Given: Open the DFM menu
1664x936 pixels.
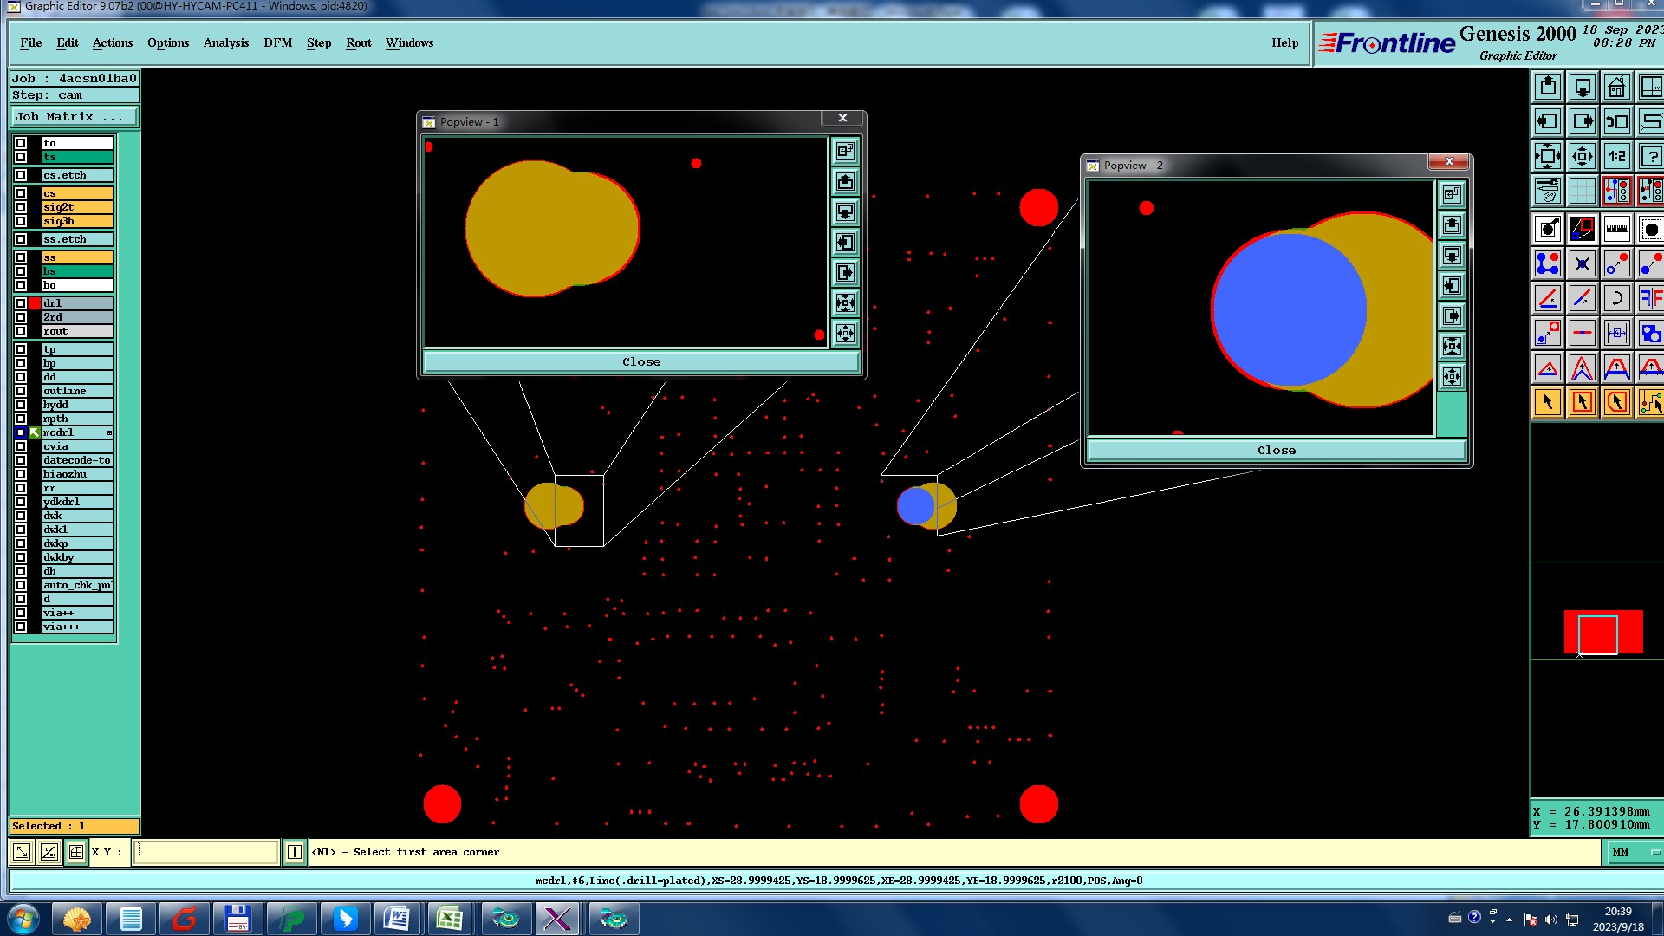Looking at the screenshot, I should 277,43.
